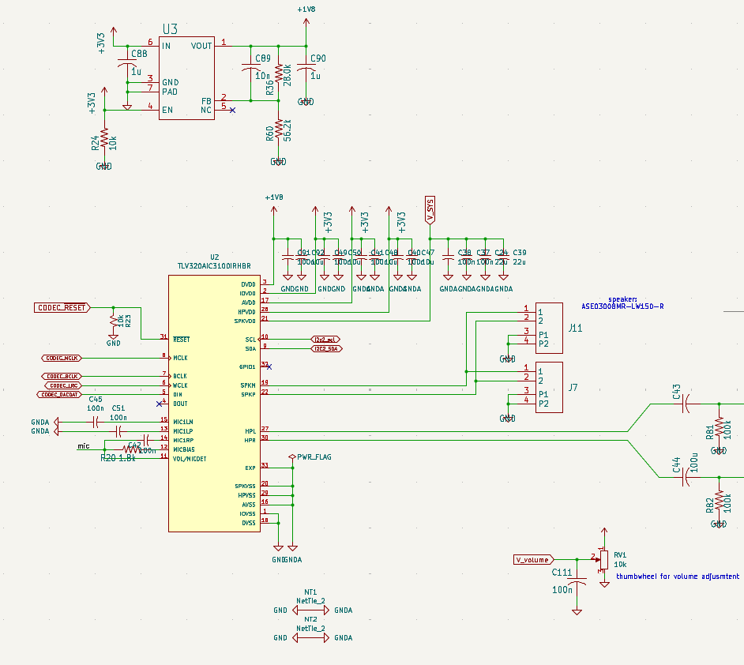This screenshot has width=744, height=665.
Task: Click the CODEC_RESET global label
Action: [x=62, y=308]
